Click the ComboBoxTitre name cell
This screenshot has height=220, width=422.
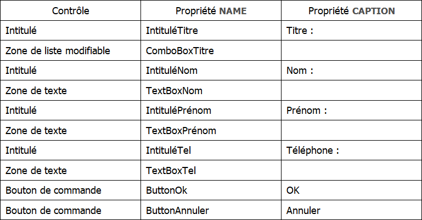pyautogui.click(x=180, y=51)
